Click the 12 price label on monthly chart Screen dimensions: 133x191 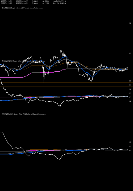[x=130, y=146]
